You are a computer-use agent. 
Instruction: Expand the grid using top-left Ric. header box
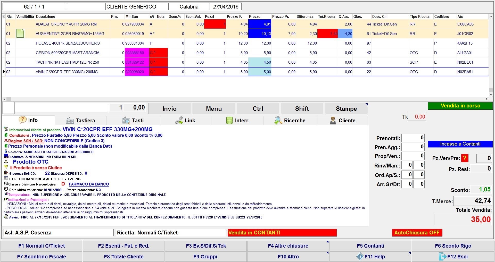[x=4, y=16]
